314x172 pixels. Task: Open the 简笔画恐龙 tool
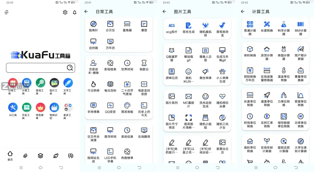tap(222, 29)
